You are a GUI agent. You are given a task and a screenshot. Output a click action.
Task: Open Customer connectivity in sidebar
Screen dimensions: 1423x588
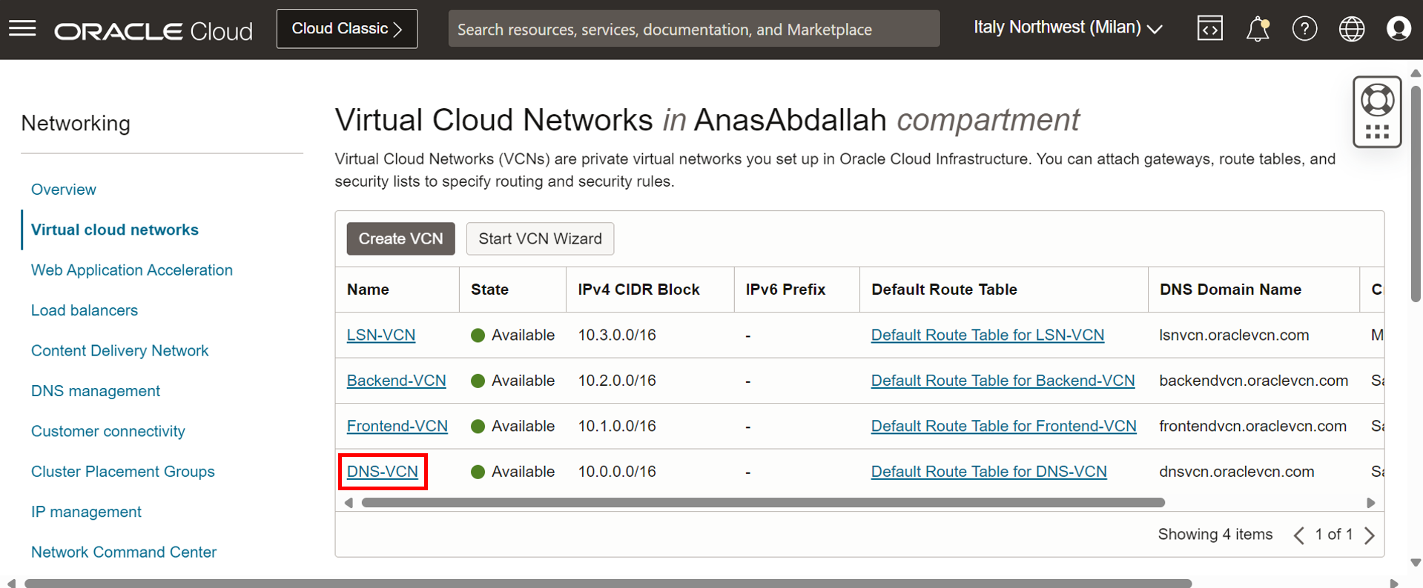pyautogui.click(x=108, y=431)
